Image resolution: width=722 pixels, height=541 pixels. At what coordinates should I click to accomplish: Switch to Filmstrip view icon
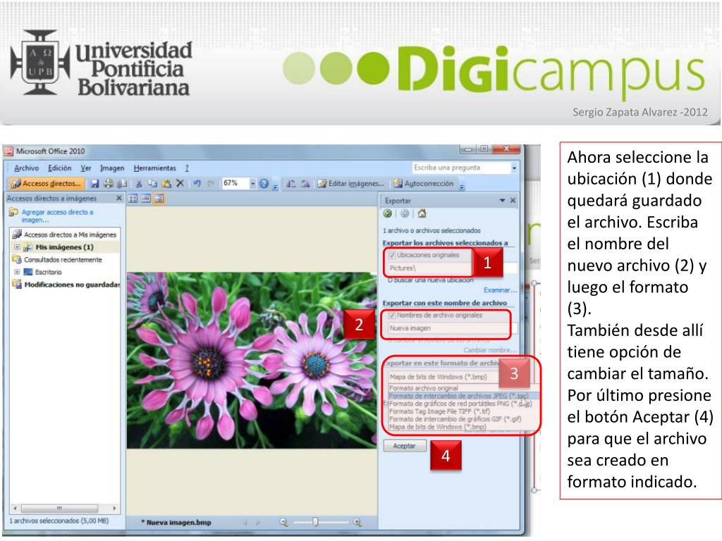145,199
